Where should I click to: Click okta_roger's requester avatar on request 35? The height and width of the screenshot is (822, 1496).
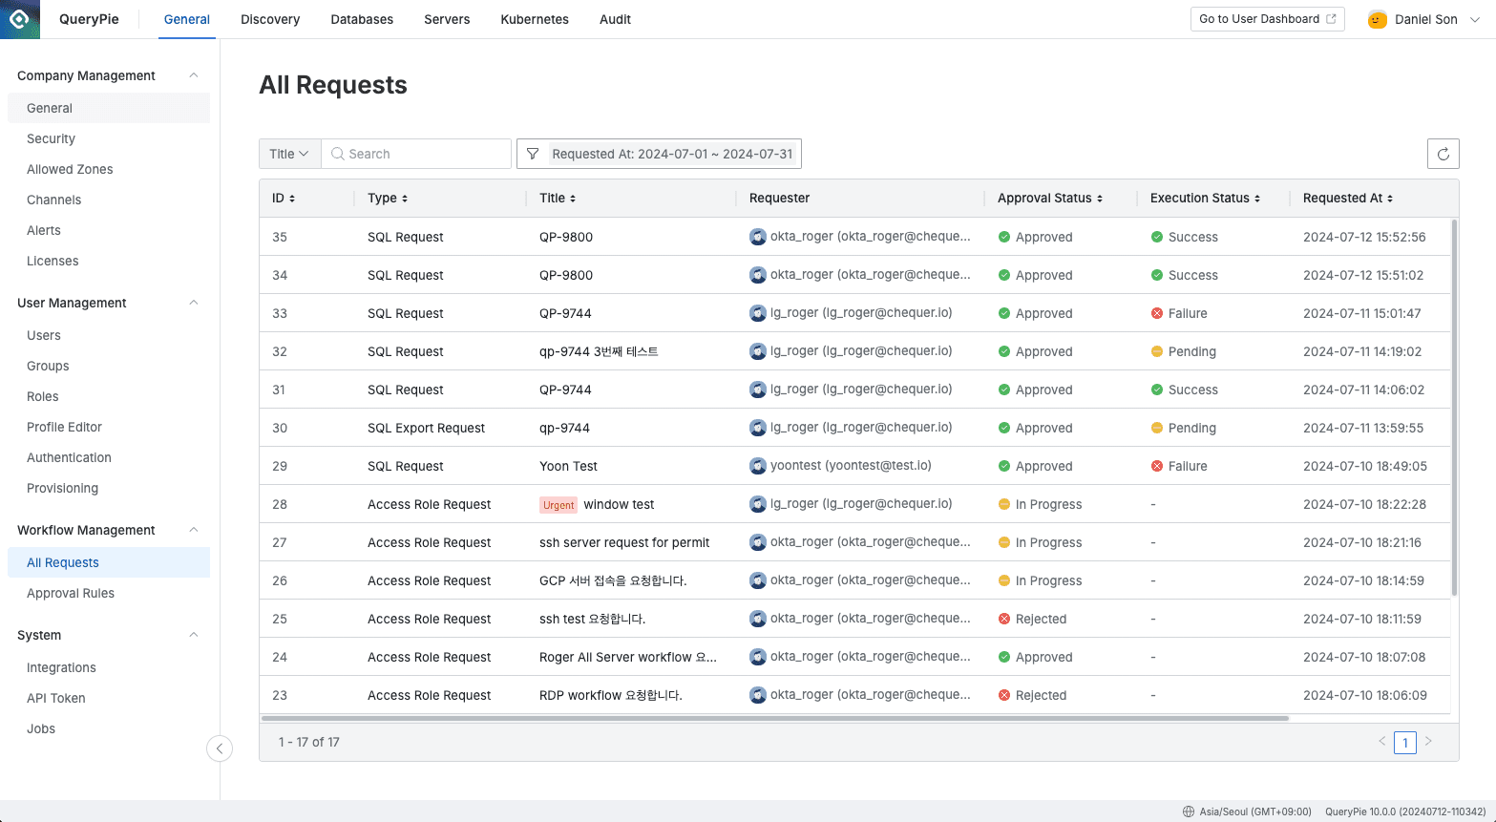(x=758, y=236)
